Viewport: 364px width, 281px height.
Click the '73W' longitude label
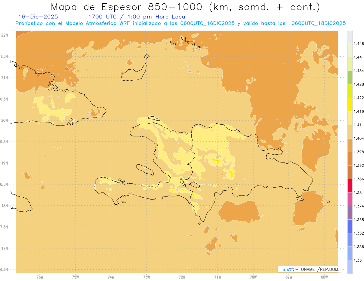click(147, 277)
